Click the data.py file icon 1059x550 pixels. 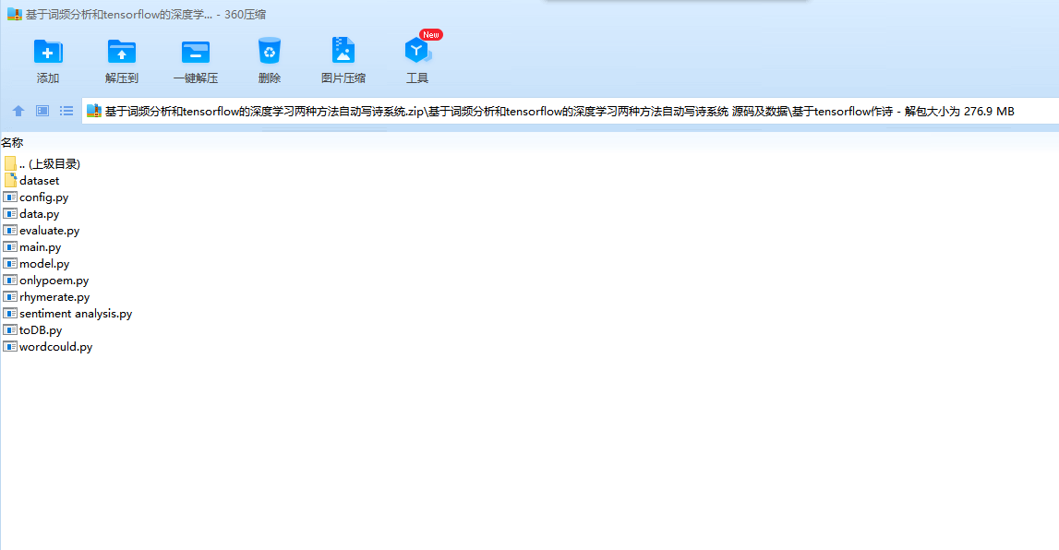(10, 214)
